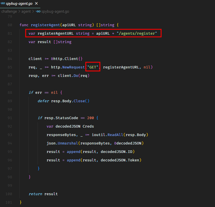This screenshot has width=215, height=207.
Task: Click the defer keyword on line 89
Action: click(x=43, y=101)
